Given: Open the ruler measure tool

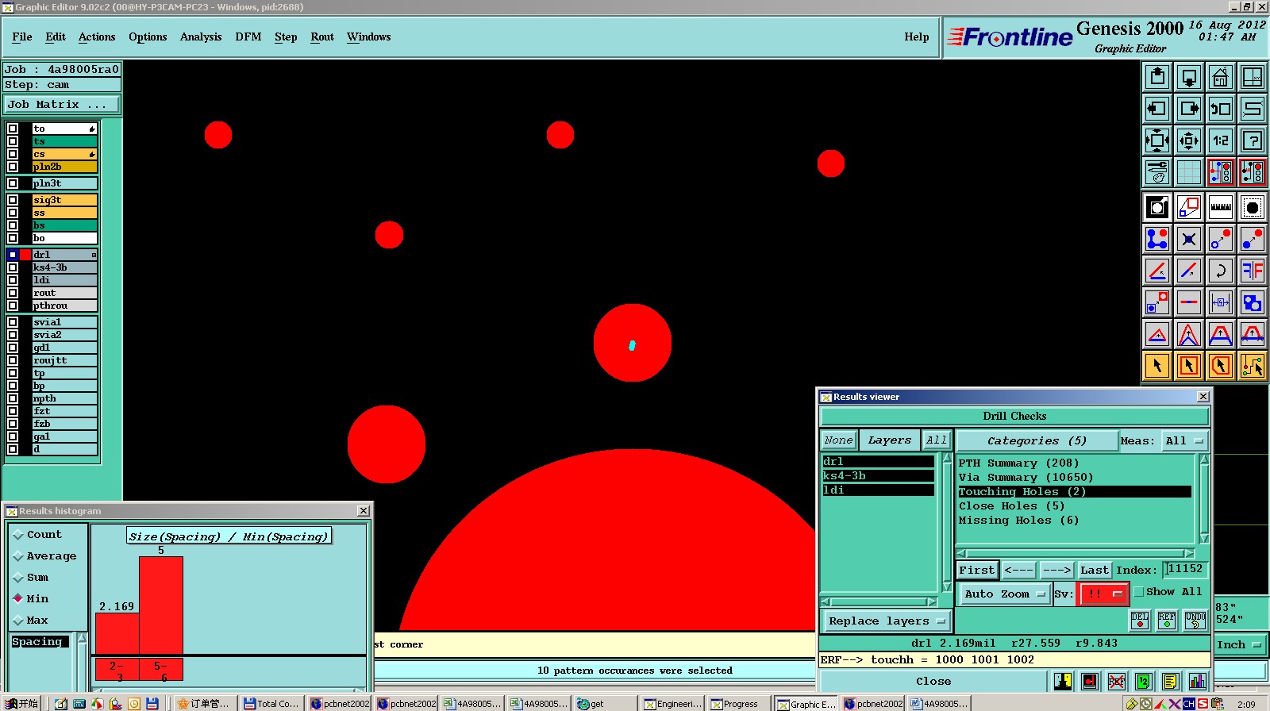Looking at the screenshot, I should [1221, 207].
